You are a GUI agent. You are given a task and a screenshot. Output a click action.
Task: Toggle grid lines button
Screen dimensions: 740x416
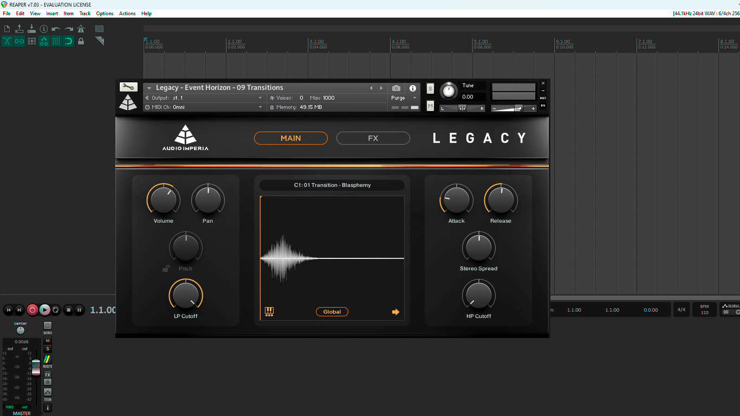click(x=56, y=41)
